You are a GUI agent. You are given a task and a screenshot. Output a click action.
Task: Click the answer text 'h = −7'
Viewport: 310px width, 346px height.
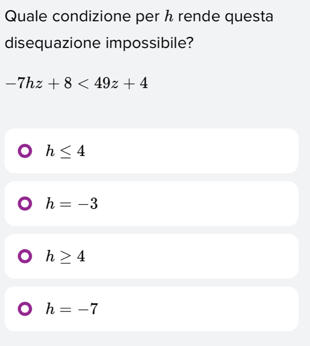(x=71, y=309)
